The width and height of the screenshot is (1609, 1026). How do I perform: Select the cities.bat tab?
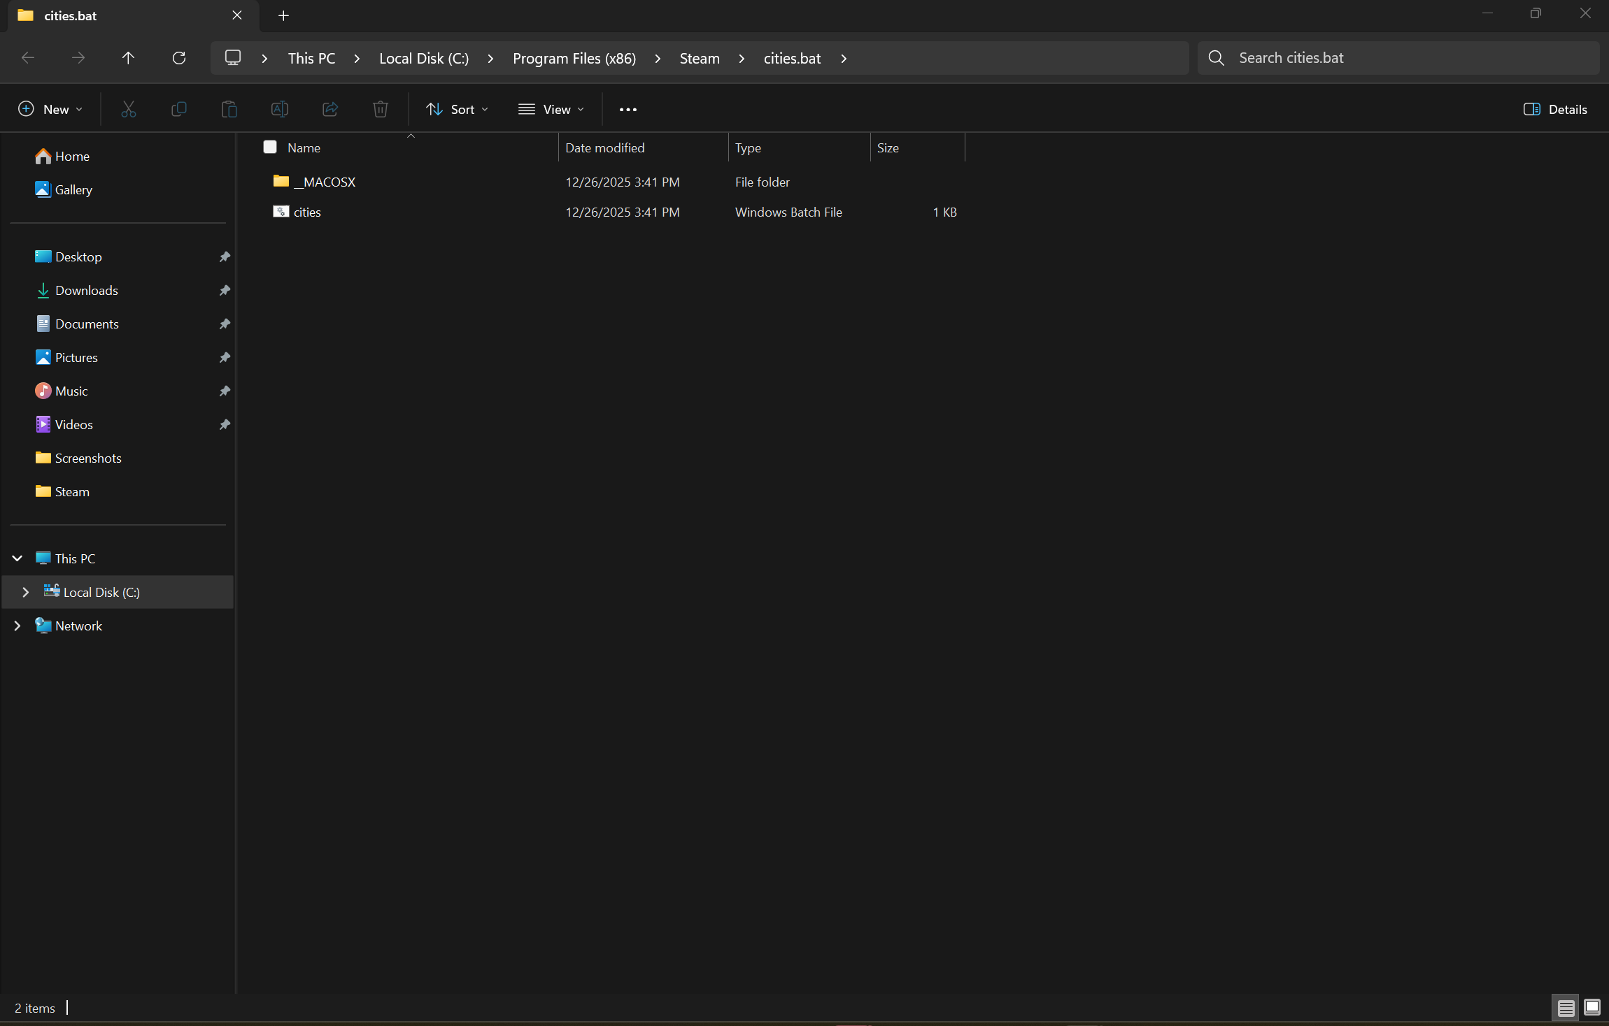pyautogui.click(x=132, y=15)
